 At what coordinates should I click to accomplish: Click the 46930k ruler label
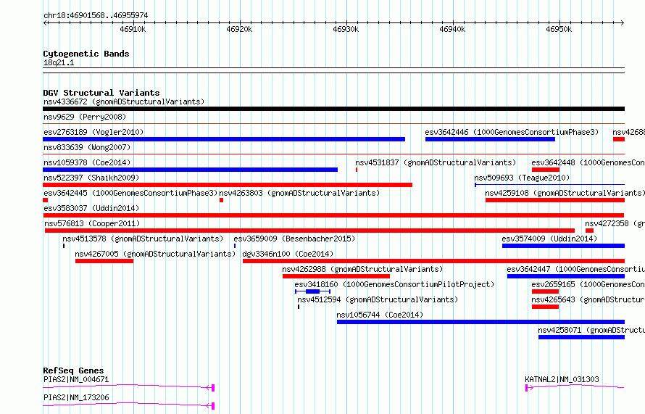pyautogui.click(x=346, y=29)
